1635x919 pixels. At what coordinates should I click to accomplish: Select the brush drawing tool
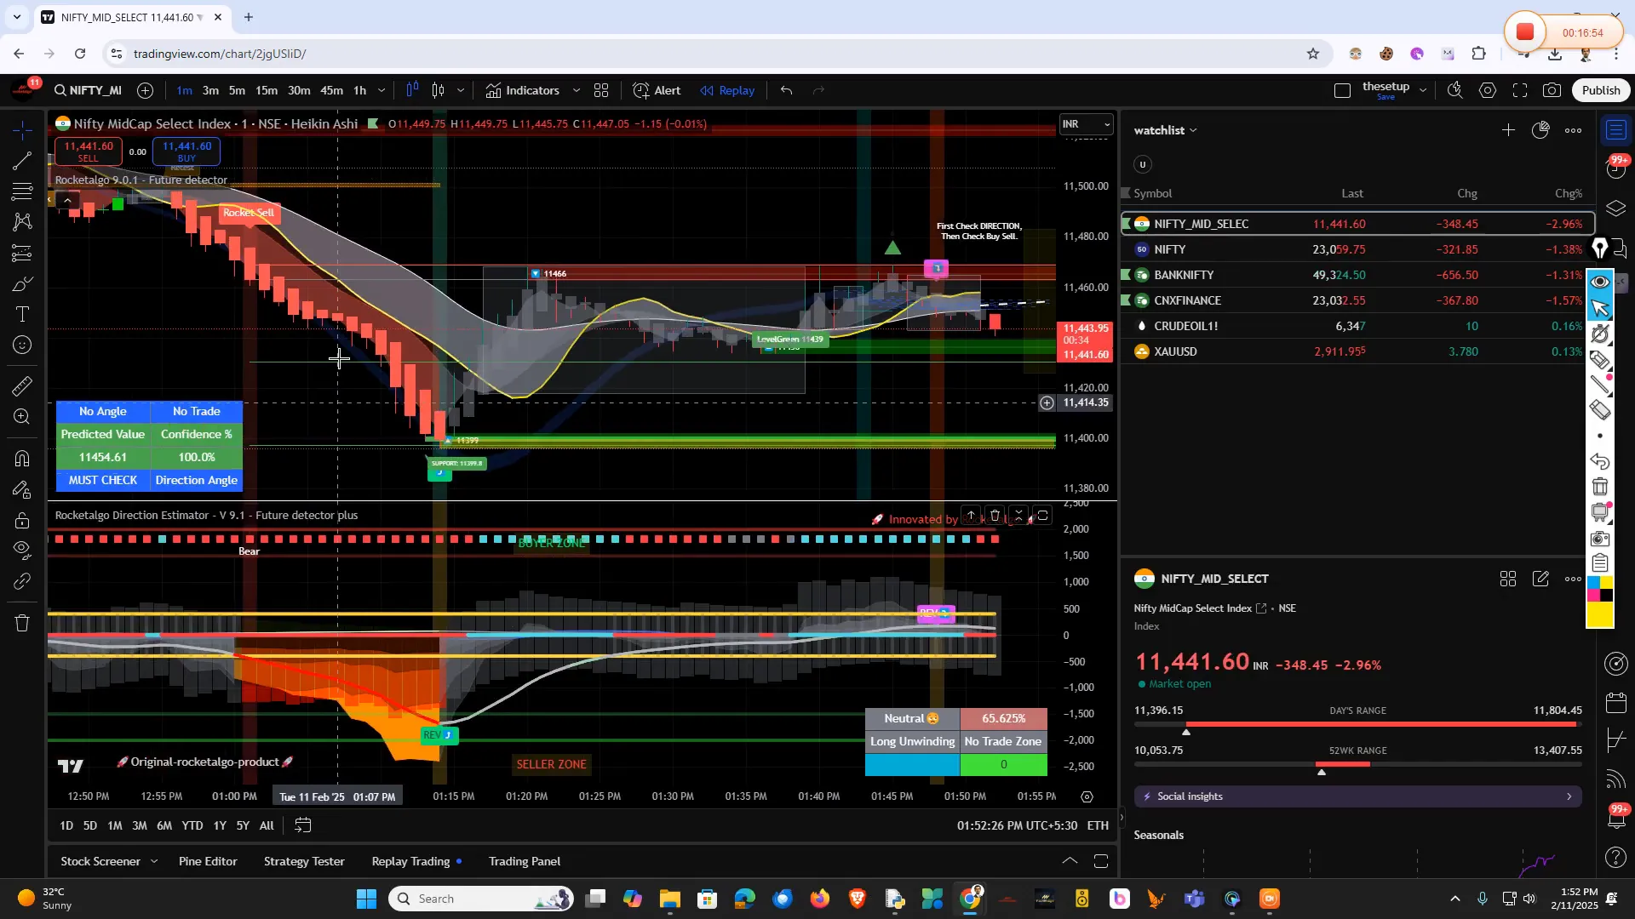21,283
